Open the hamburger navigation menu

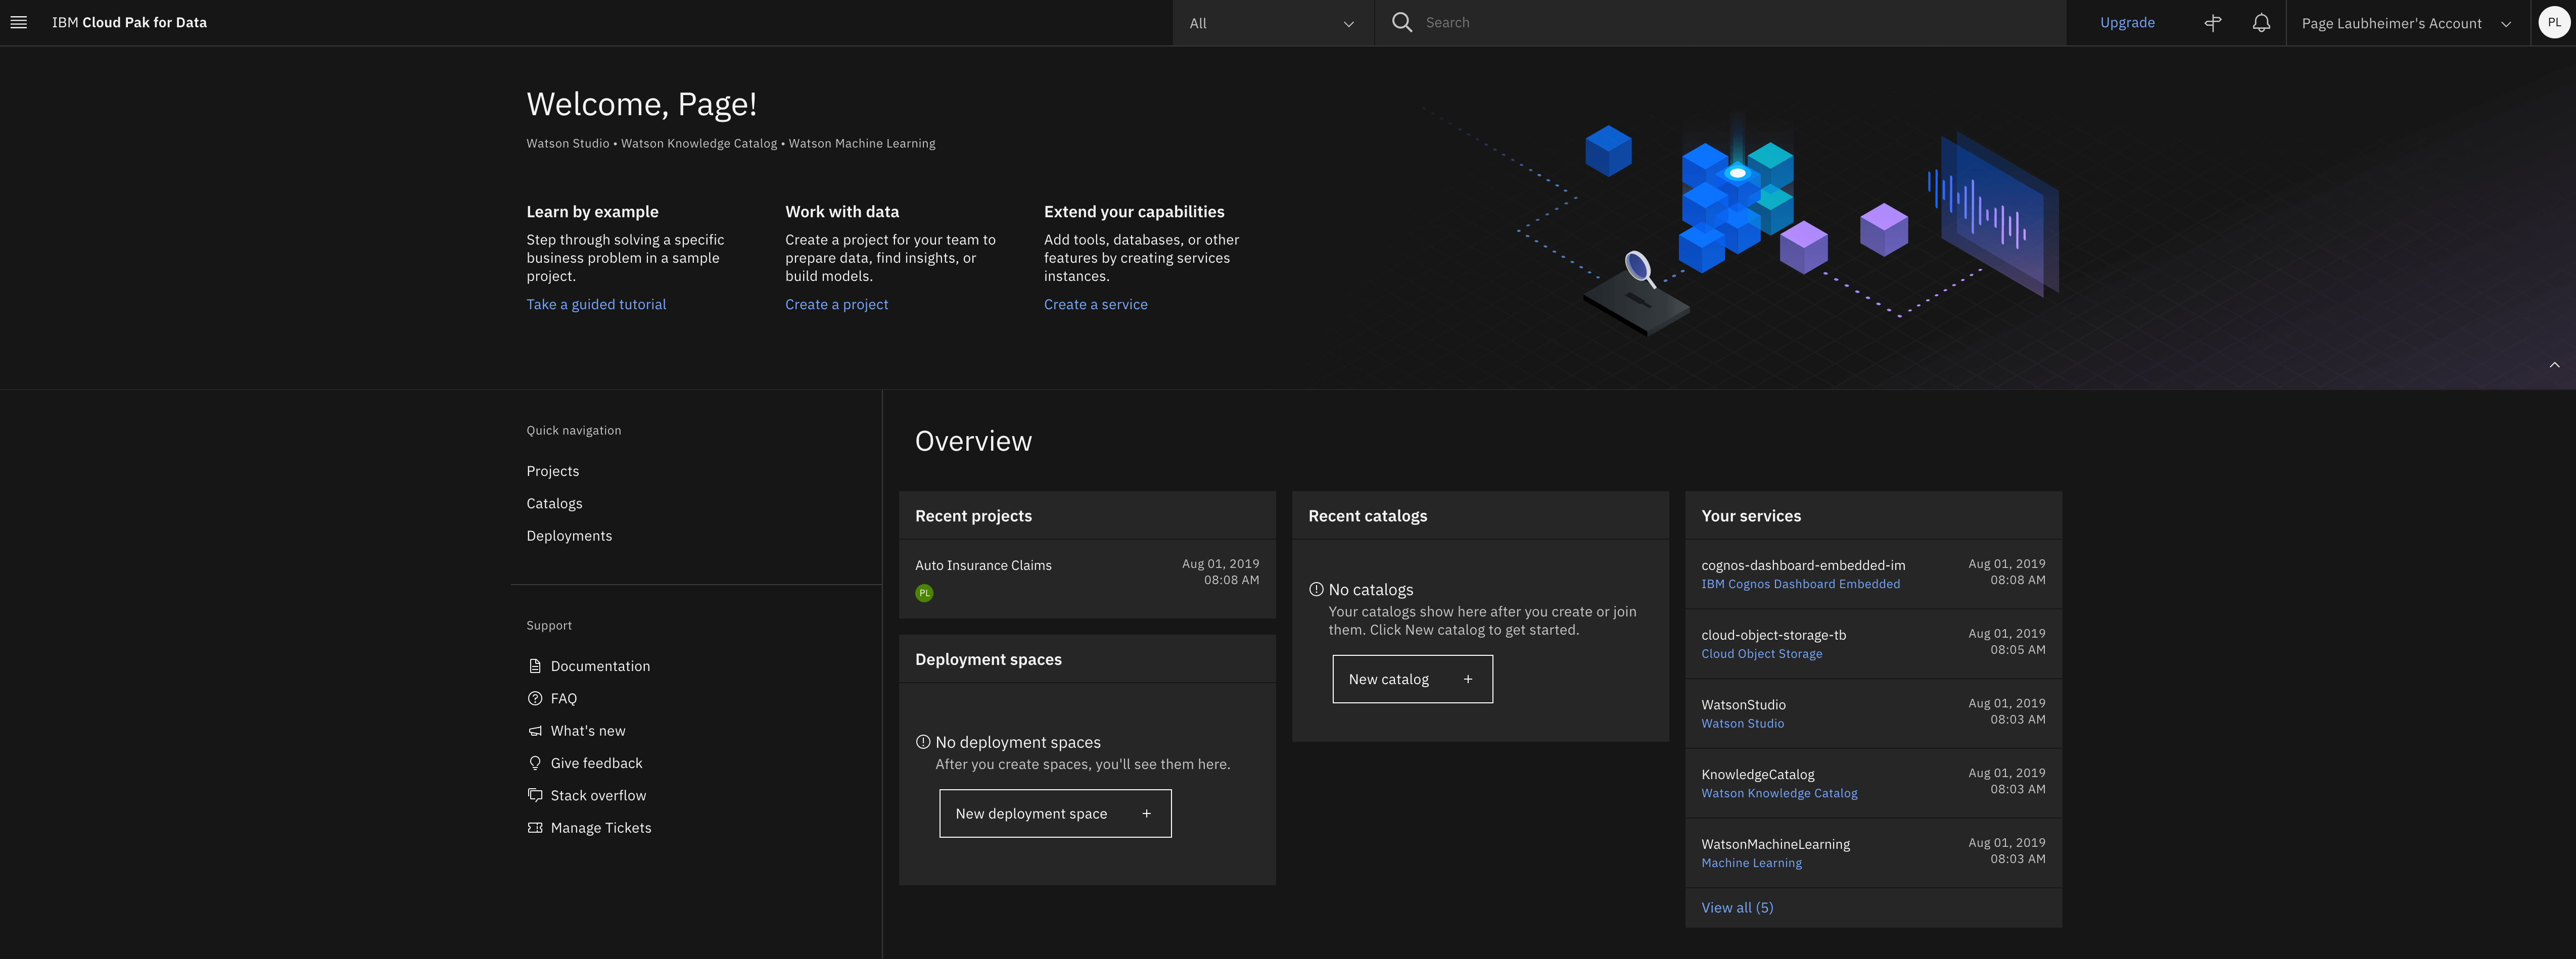[x=19, y=22]
